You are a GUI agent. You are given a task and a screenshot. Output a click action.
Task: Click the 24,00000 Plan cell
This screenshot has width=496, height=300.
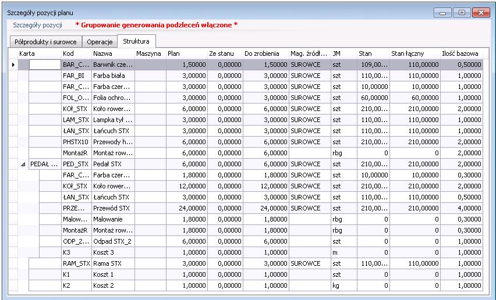click(x=187, y=208)
